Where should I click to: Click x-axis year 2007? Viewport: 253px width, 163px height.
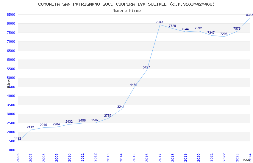point(31,157)
